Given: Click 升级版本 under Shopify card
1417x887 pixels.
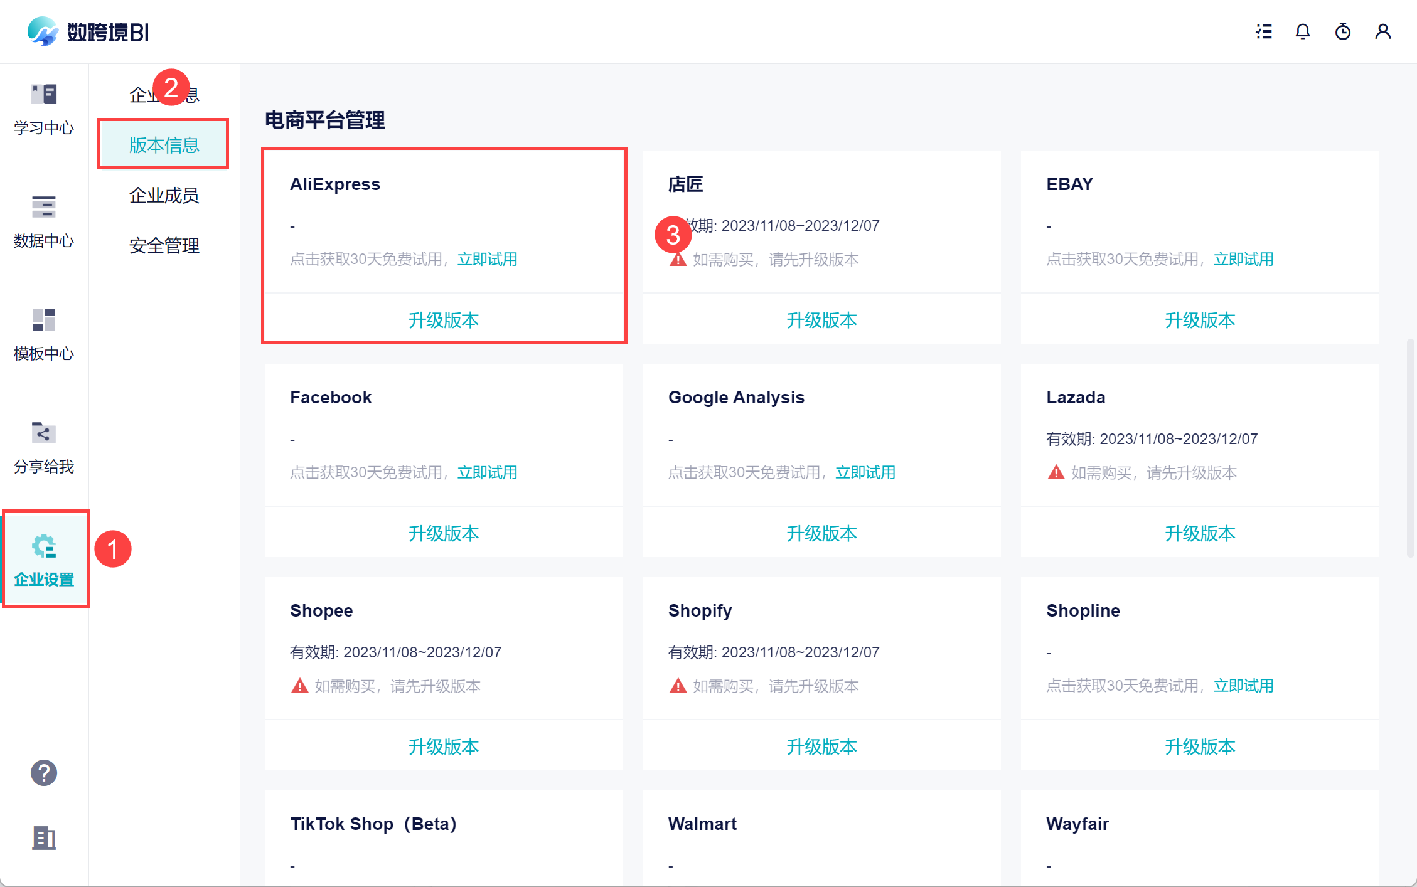Looking at the screenshot, I should tap(821, 746).
